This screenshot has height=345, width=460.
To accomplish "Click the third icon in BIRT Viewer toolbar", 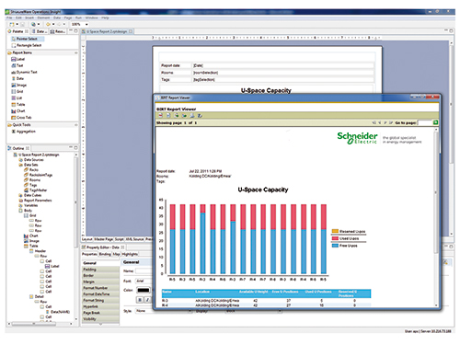I will (x=177, y=116).
